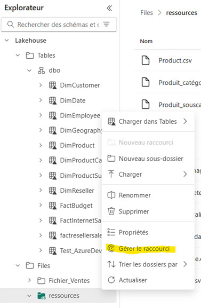Viewport: 201px width, 308px height.
Task: Click the Tables folder icon
Action: click(30, 56)
